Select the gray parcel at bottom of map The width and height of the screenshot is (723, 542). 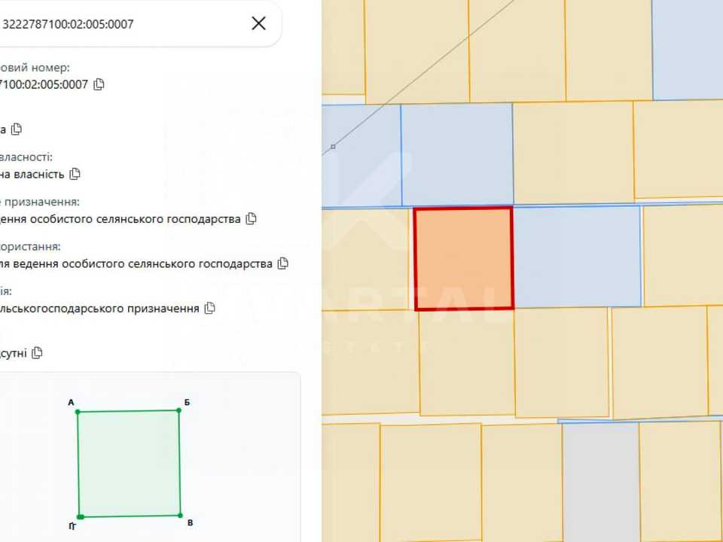601,482
